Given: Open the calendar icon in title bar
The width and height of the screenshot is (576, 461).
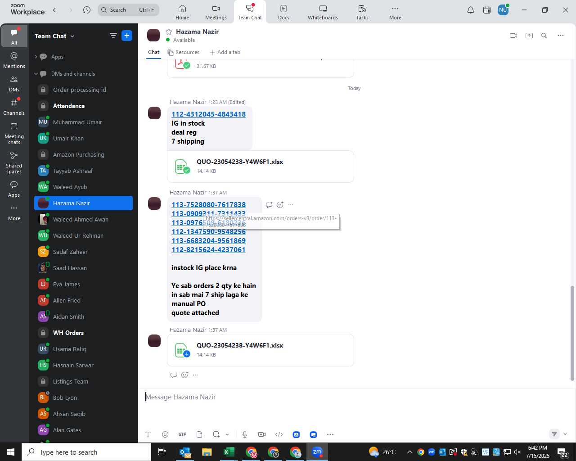Looking at the screenshot, I should 487,10.
